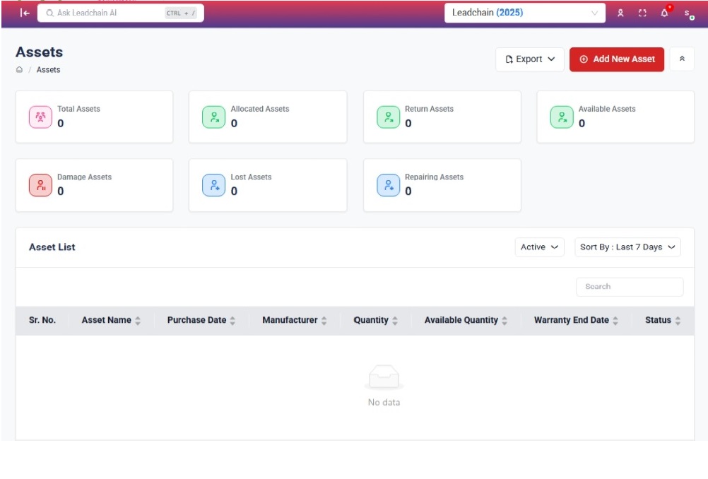The width and height of the screenshot is (708, 479).
Task: Focus the Asset List search field
Action: (x=630, y=287)
